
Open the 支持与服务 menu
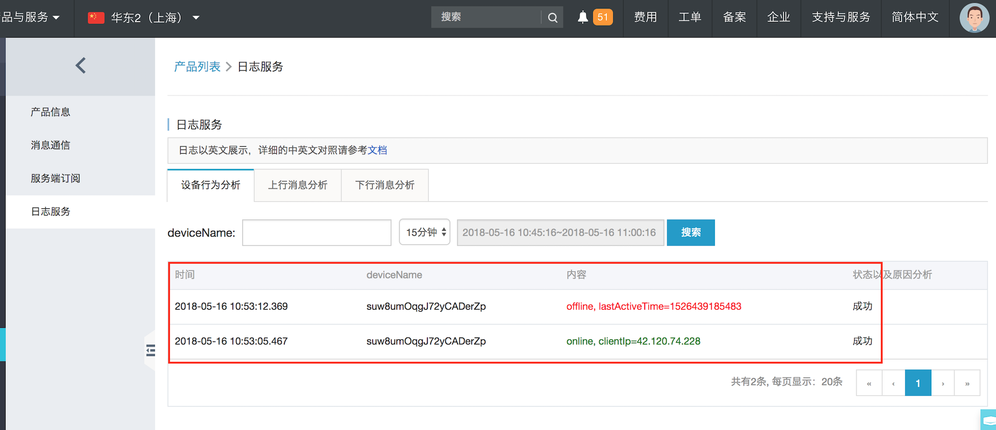(841, 17)
